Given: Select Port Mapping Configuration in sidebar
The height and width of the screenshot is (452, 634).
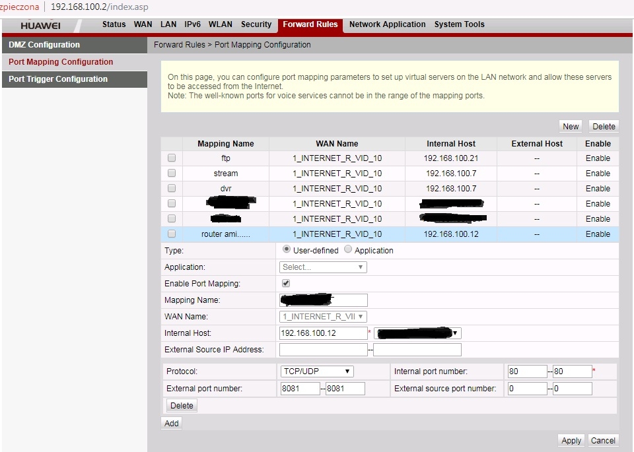Looking at the screenshot, I should (x=75, y=62).
